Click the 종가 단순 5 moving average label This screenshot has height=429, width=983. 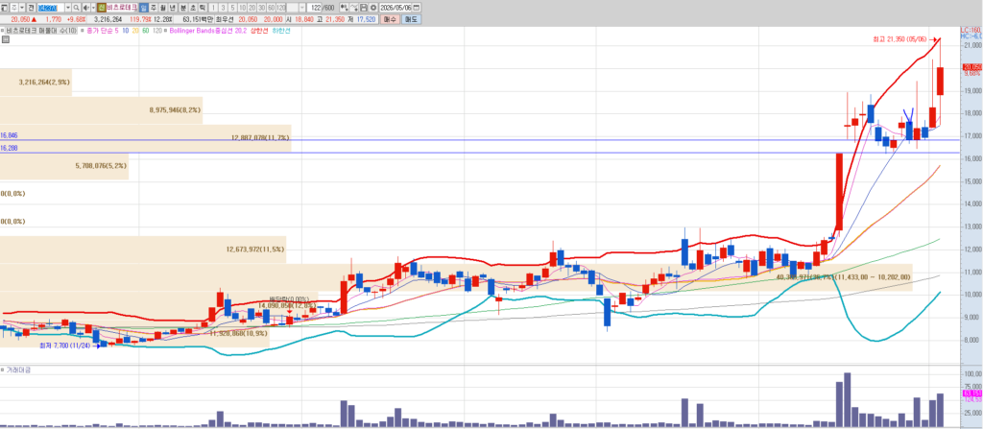point(102,30)
